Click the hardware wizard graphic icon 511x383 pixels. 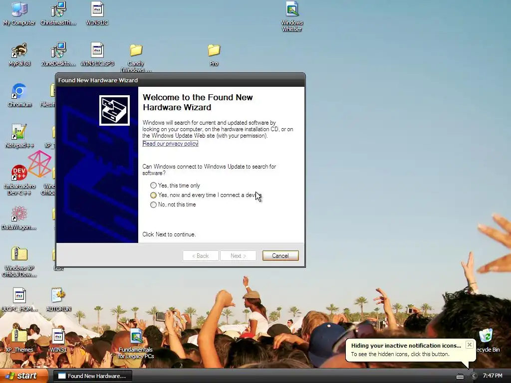(x=114, y=110)
